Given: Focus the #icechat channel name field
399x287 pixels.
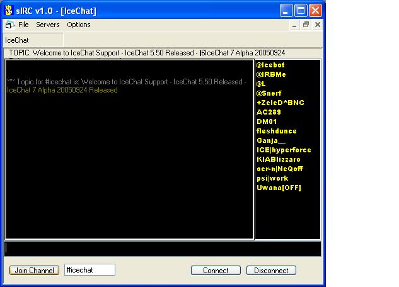Looking at the screenshot, I should coord(90,270).
